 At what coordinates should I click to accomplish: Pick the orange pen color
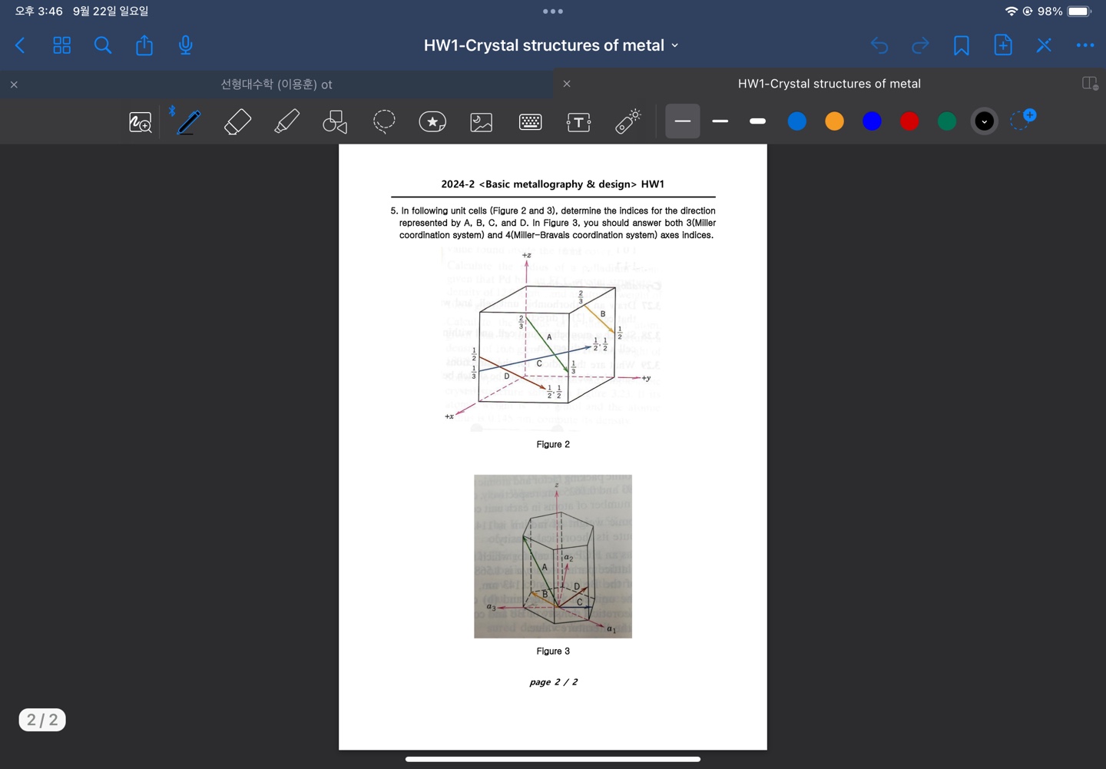click(835, 121)
